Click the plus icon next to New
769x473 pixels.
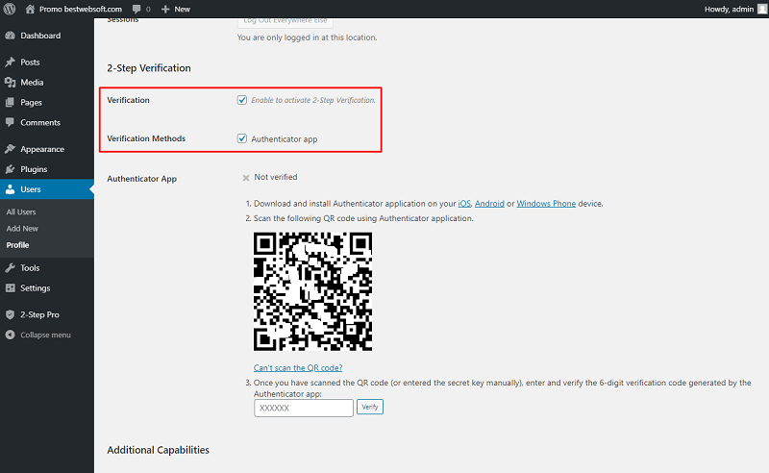point(165,9)
